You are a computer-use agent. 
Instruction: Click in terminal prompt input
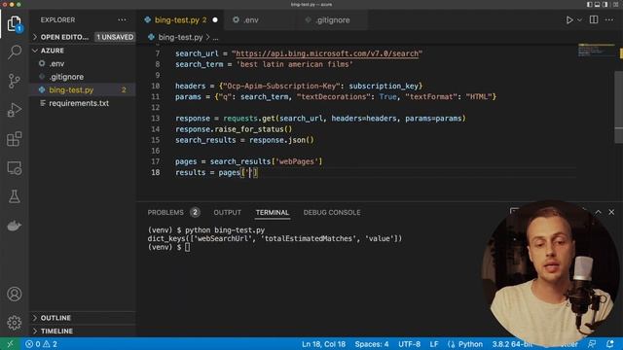point(187,247)
